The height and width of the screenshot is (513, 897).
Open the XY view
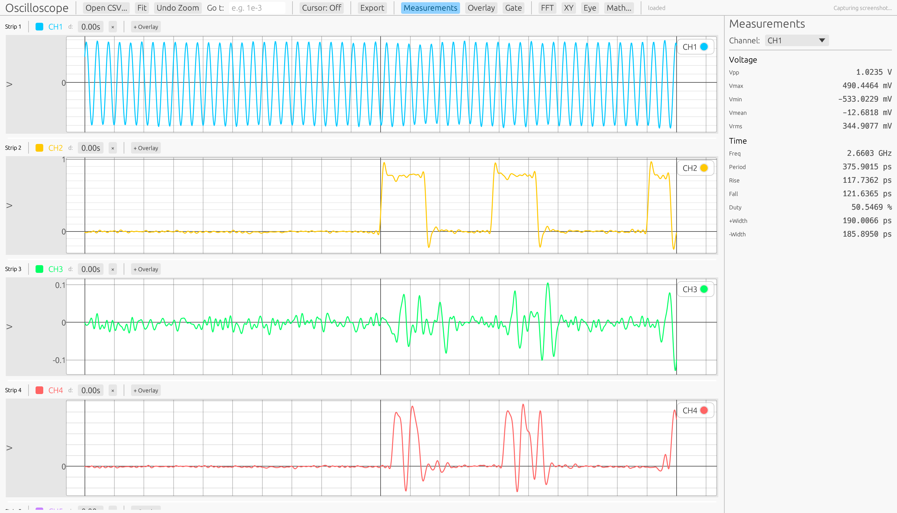click(568, 8)
